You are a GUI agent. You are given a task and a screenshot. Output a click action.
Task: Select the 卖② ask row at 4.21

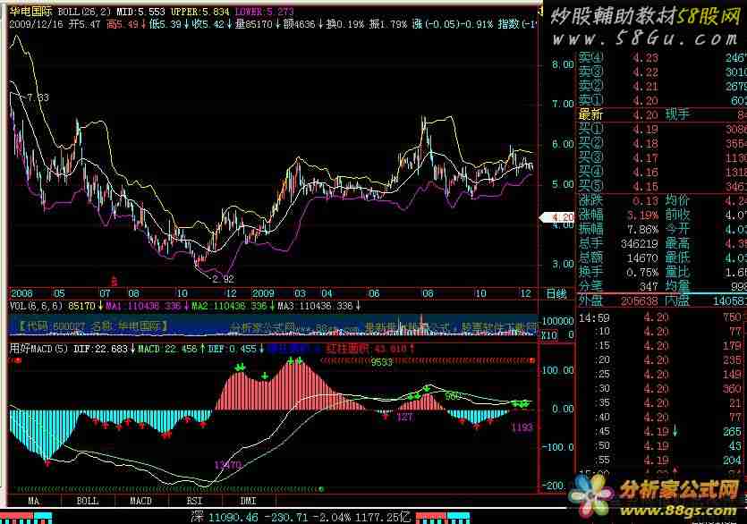tap(662, 87)
